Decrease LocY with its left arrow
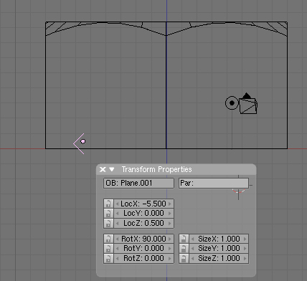Screen dimensions: 307x281 coord(117,214)
